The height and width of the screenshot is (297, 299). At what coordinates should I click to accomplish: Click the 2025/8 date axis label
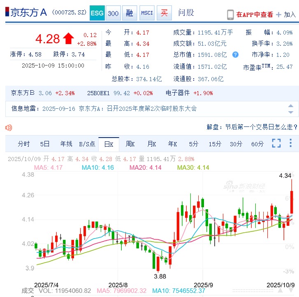(118, 285)
